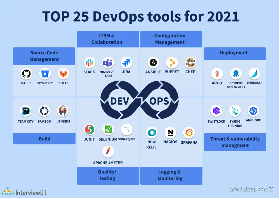Select the New Relic icon
This screenshot has height=198, width=279.
pos(152,133)
